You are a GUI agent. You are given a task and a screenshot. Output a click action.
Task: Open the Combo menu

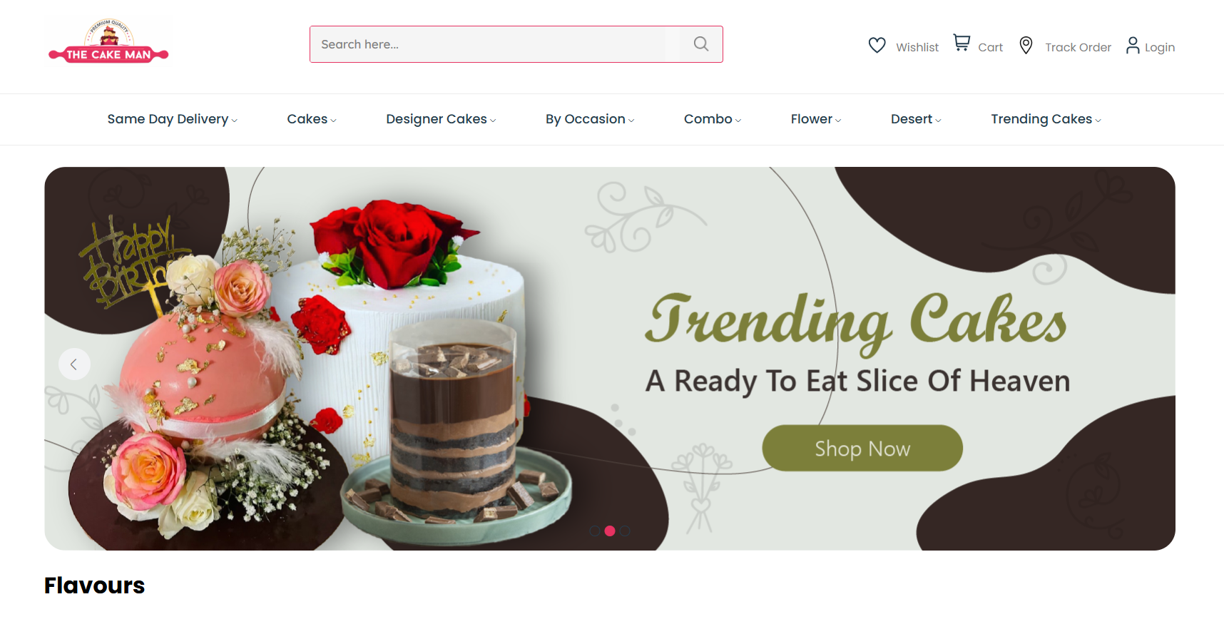[713, 119]
